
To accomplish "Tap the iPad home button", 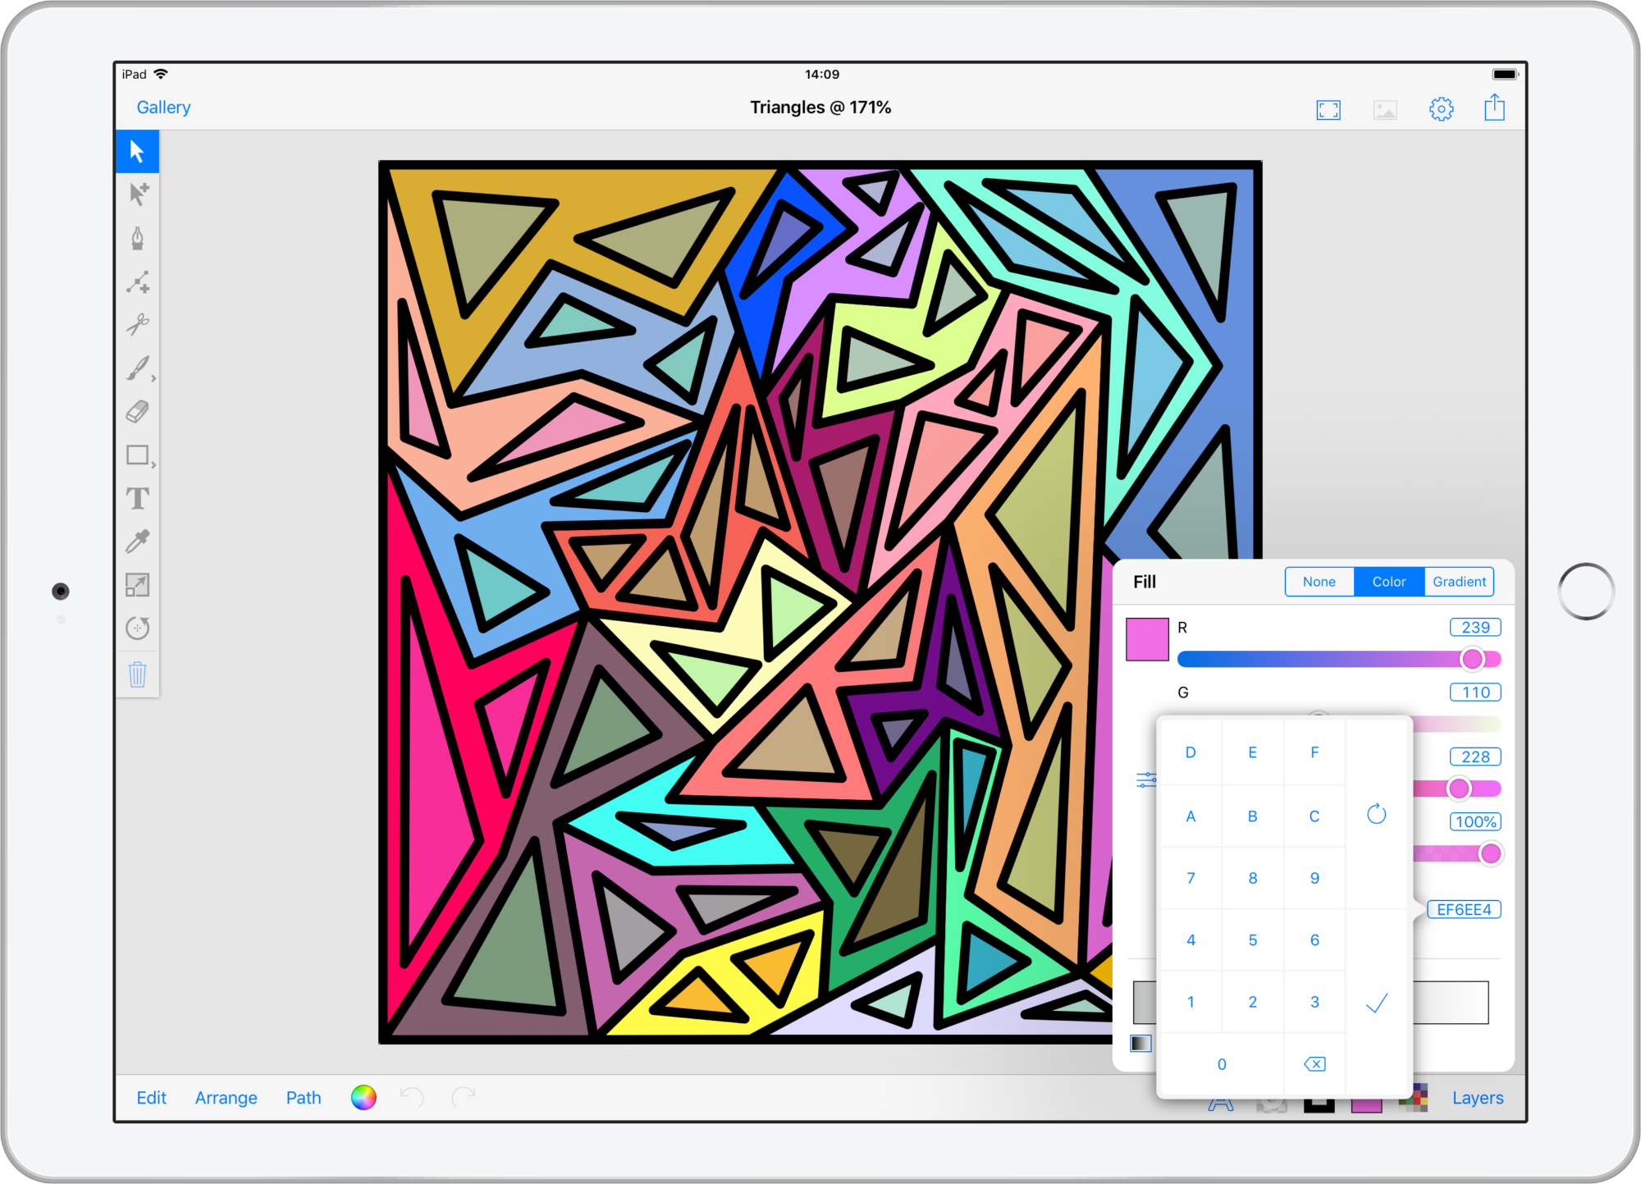I will click(x=1586, y=592).
